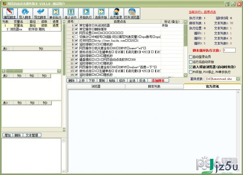243x175 pixels.
Task: Click the 当前运行: 百度点击 link
Action: coord(202,12)
